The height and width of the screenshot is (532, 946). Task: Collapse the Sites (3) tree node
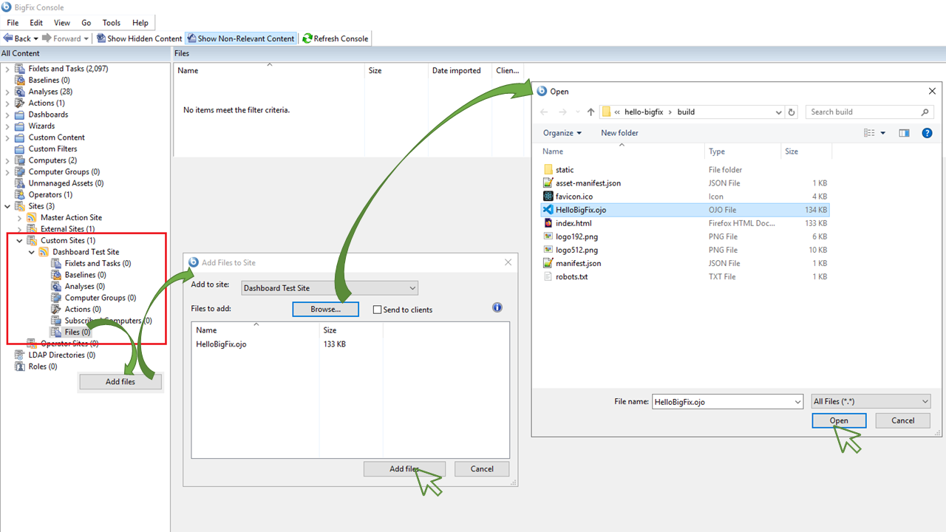7,206
